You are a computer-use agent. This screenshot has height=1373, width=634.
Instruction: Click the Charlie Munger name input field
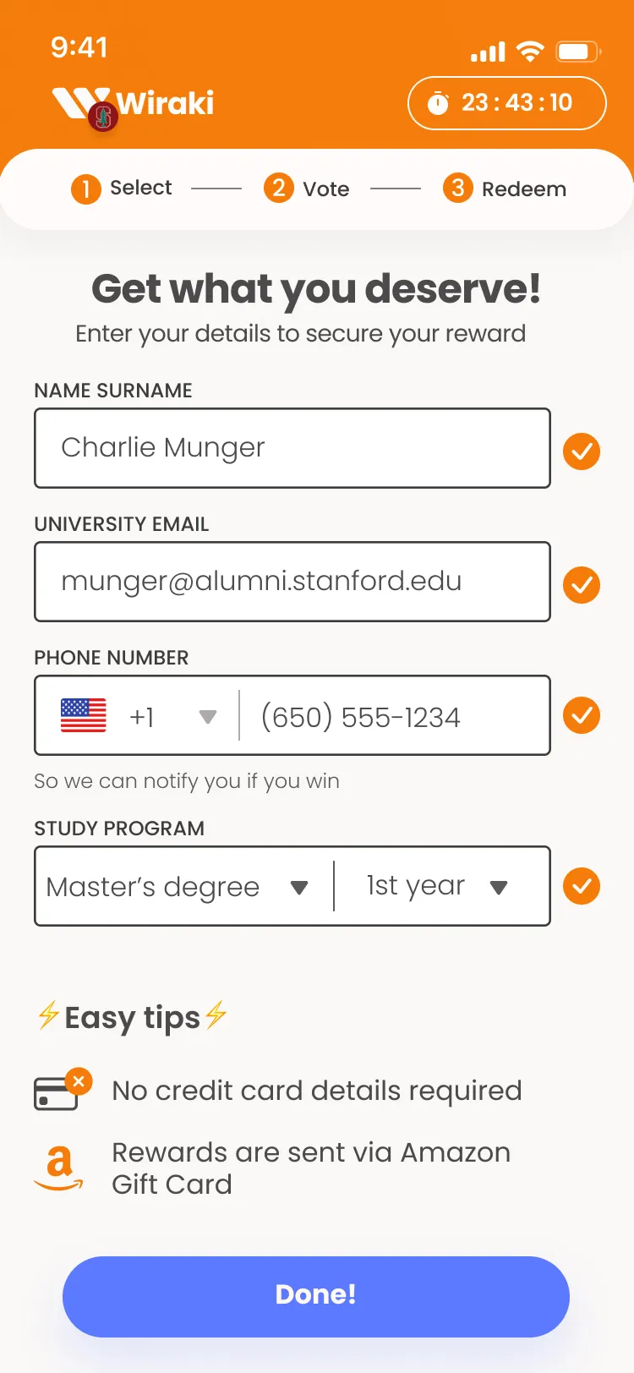click(292, 448)
